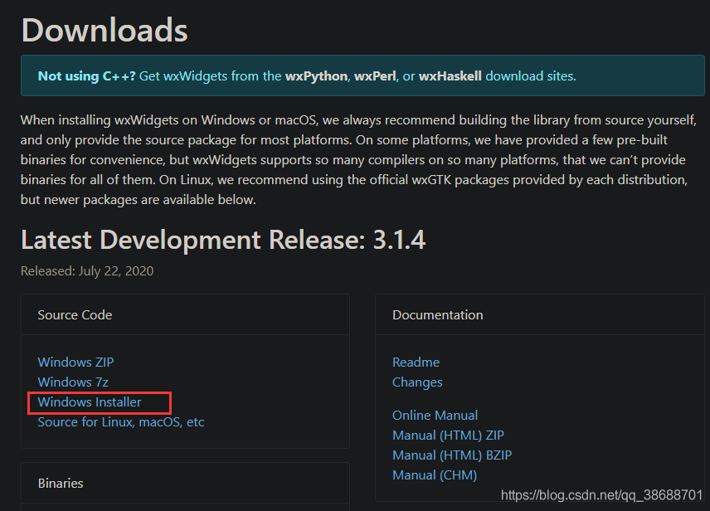Click the 'Not using C++?' text

click(x=87, y=76)
